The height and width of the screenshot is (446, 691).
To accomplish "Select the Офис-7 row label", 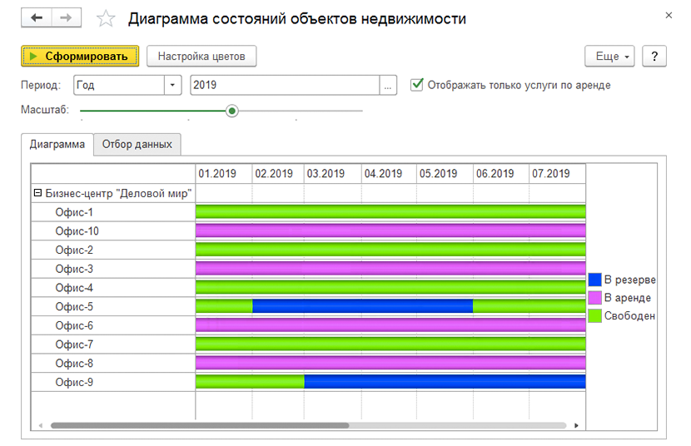I will (x=74, y=344).
